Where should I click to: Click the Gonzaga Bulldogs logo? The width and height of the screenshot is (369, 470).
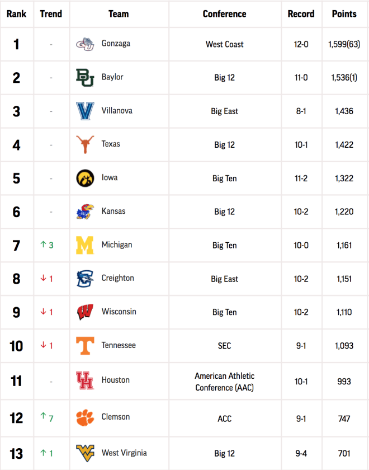[x=85, y=44]
